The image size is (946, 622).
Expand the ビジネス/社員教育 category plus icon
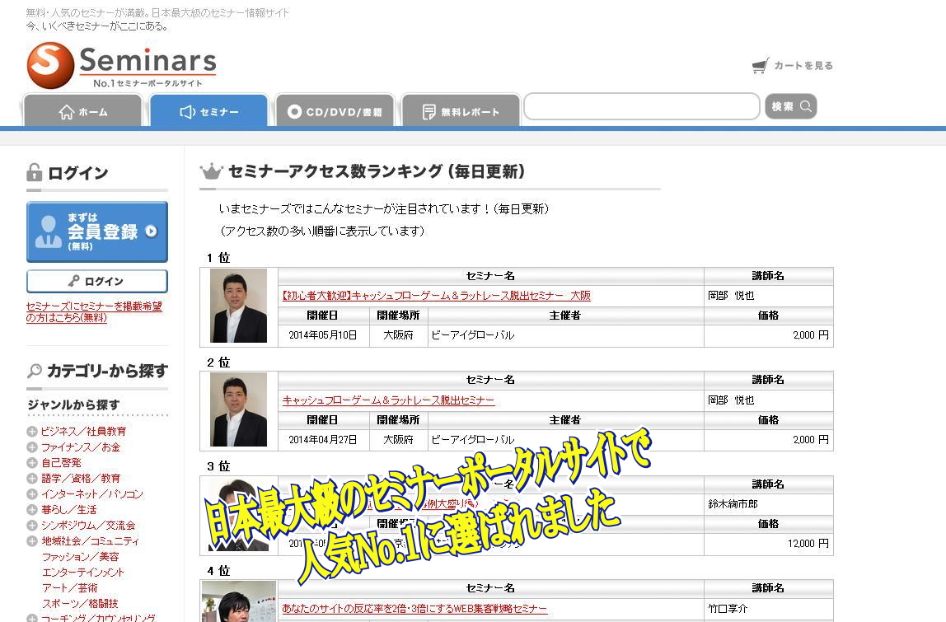tap(32, 432)
